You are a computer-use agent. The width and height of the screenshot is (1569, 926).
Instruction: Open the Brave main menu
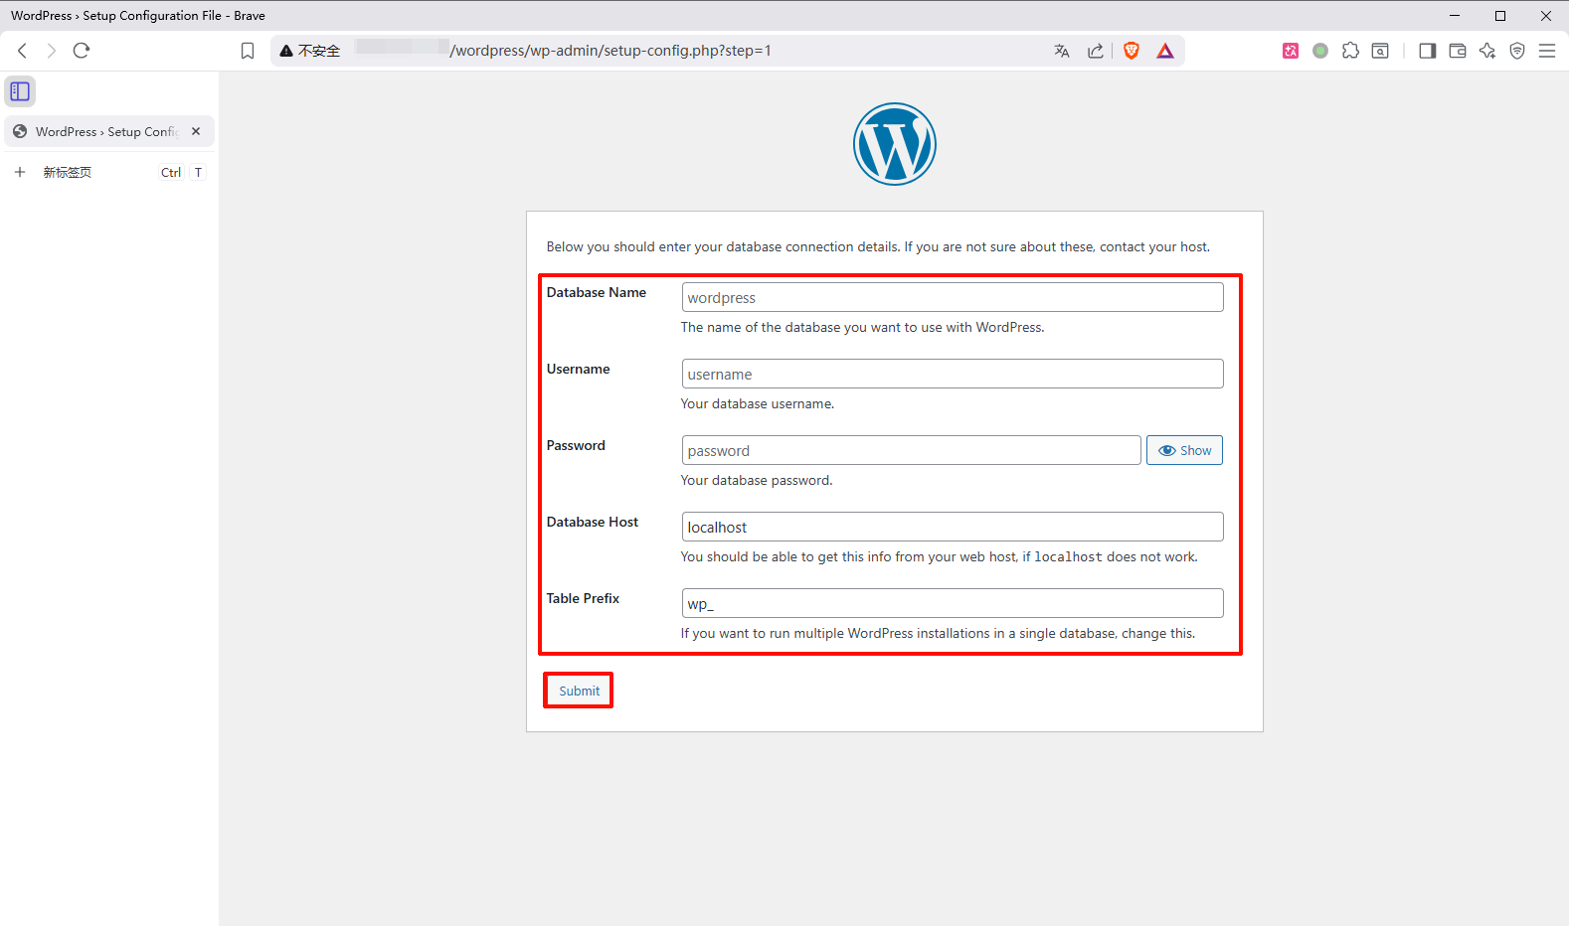click(1547, 51)
